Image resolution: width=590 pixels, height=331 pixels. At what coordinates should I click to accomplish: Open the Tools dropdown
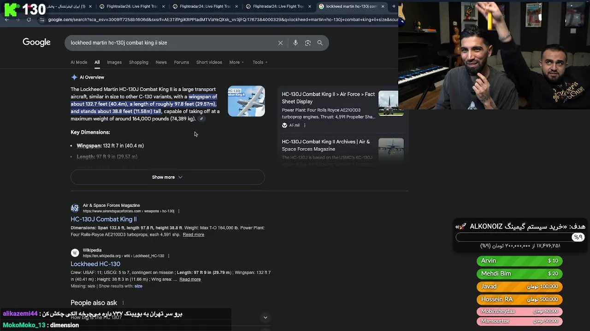click(260, 62)
